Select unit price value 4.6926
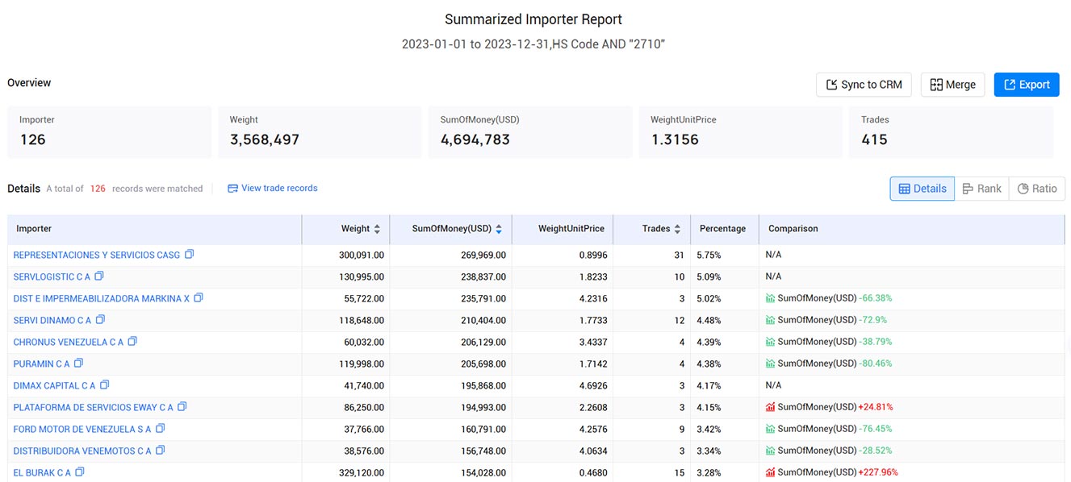The image size is (1071, 482). pyautogui.click(x=593, y=385)
